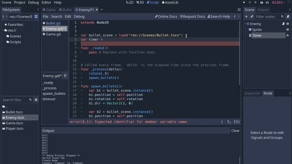Open Search Help
This screenshot has height=164, width=292.
(219, 16)
